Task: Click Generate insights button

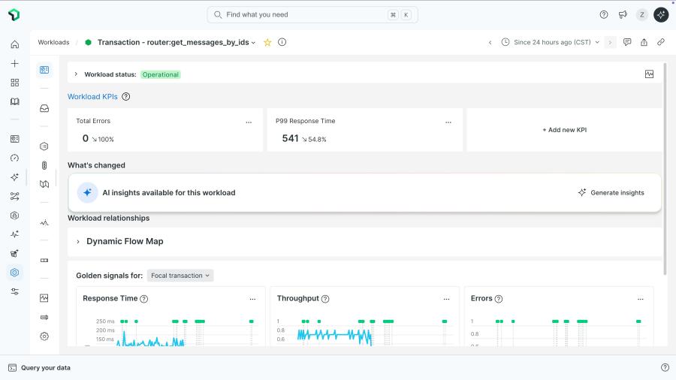Action: (611, 192)
